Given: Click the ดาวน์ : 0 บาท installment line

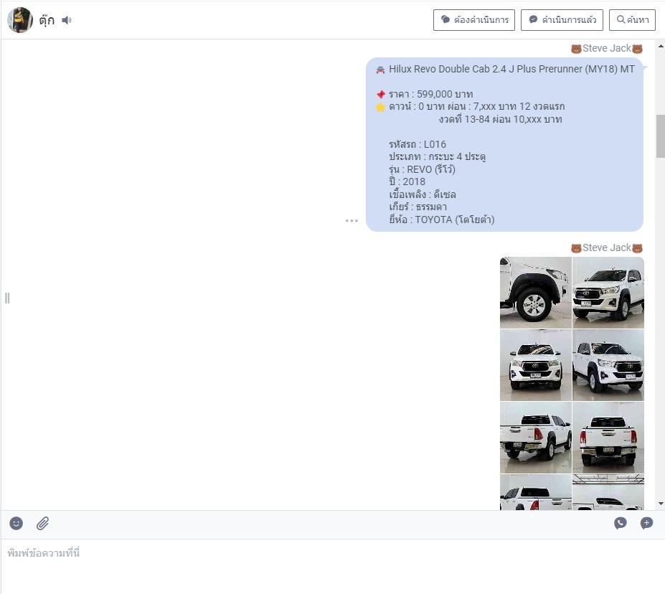Looking at the screenshot, I should [x=477, y=106].
